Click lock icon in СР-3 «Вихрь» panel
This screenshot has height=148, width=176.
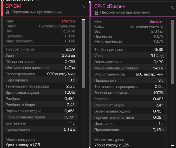point(96,13)
